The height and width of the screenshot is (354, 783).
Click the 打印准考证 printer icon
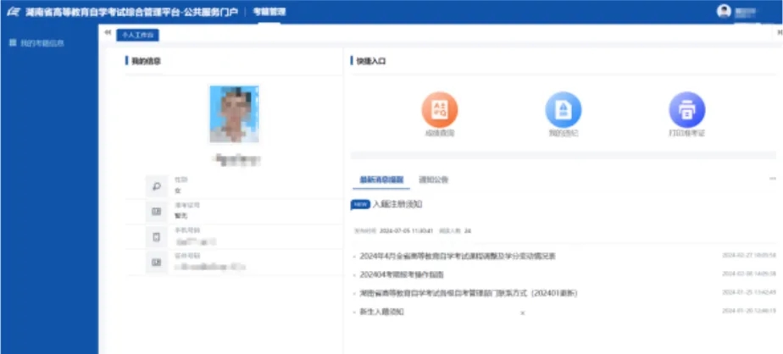(x=686, y=110)
